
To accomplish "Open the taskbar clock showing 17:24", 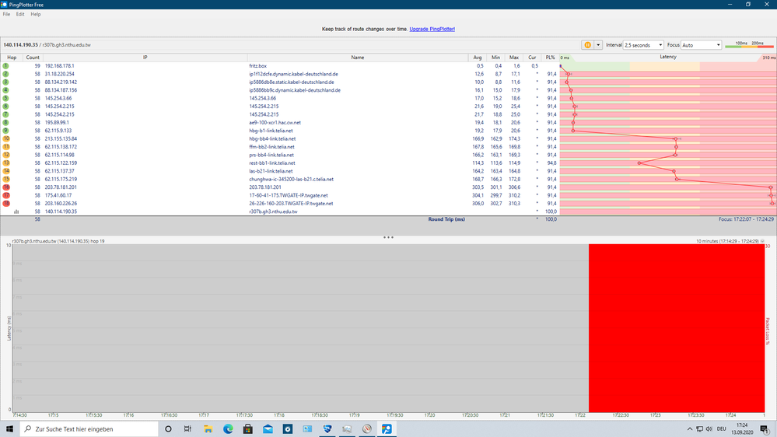I will pos(742,429).
